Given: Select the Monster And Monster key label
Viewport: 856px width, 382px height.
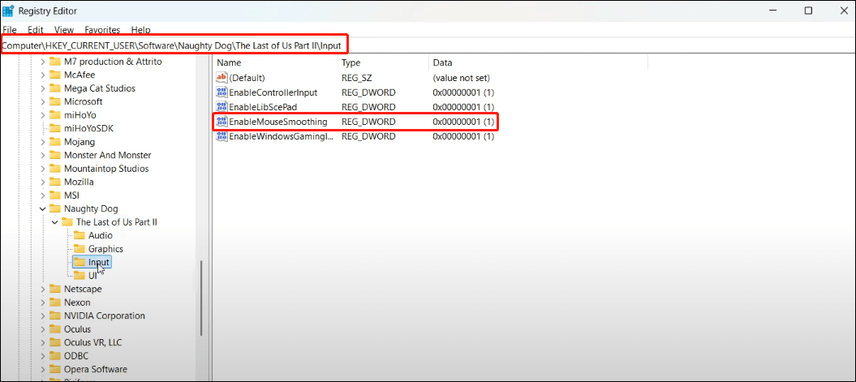Looking at the screenshot, I should pos(108,155).
